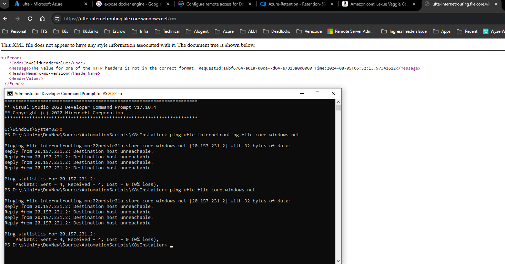Reload the page with refresh icon
The height and width of the screenshot is (264, 505).
click(30, 19)
